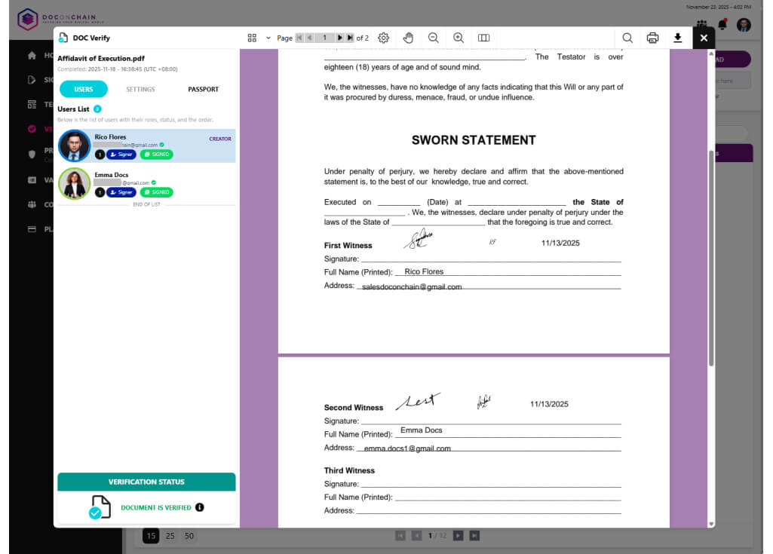The height and width of the screenshot is (554, 773).
Task: Go to last page in viewer
Action: click(x=350, y=38)
